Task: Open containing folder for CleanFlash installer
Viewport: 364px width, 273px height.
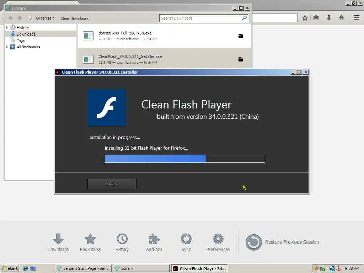Action: (x=241, y=59)
